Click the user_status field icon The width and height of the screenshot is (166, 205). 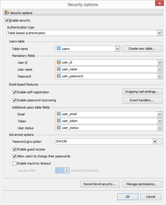[x=59, y=128]
